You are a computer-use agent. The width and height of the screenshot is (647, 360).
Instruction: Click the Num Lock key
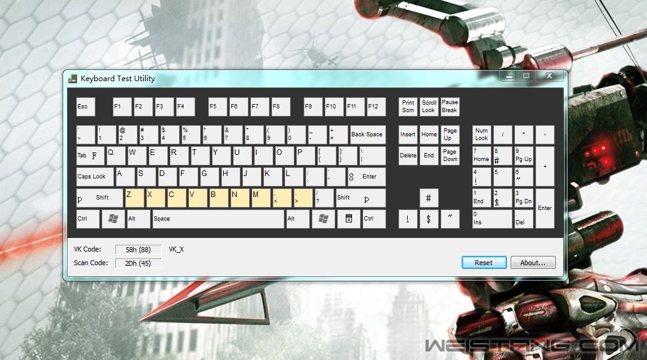point(482,135)
